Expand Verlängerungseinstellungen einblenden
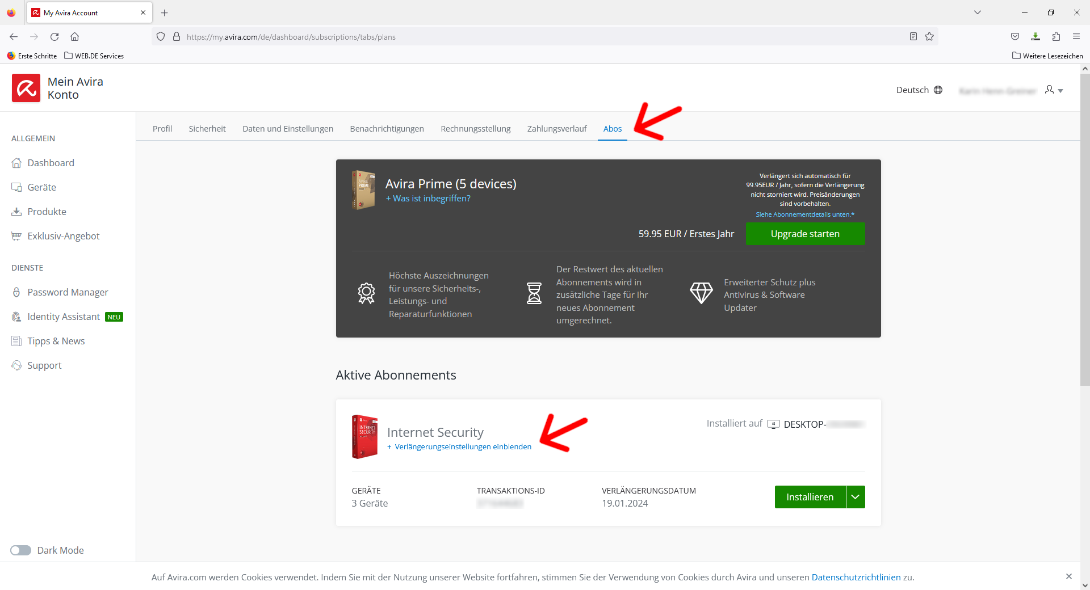 coord(460,447)
